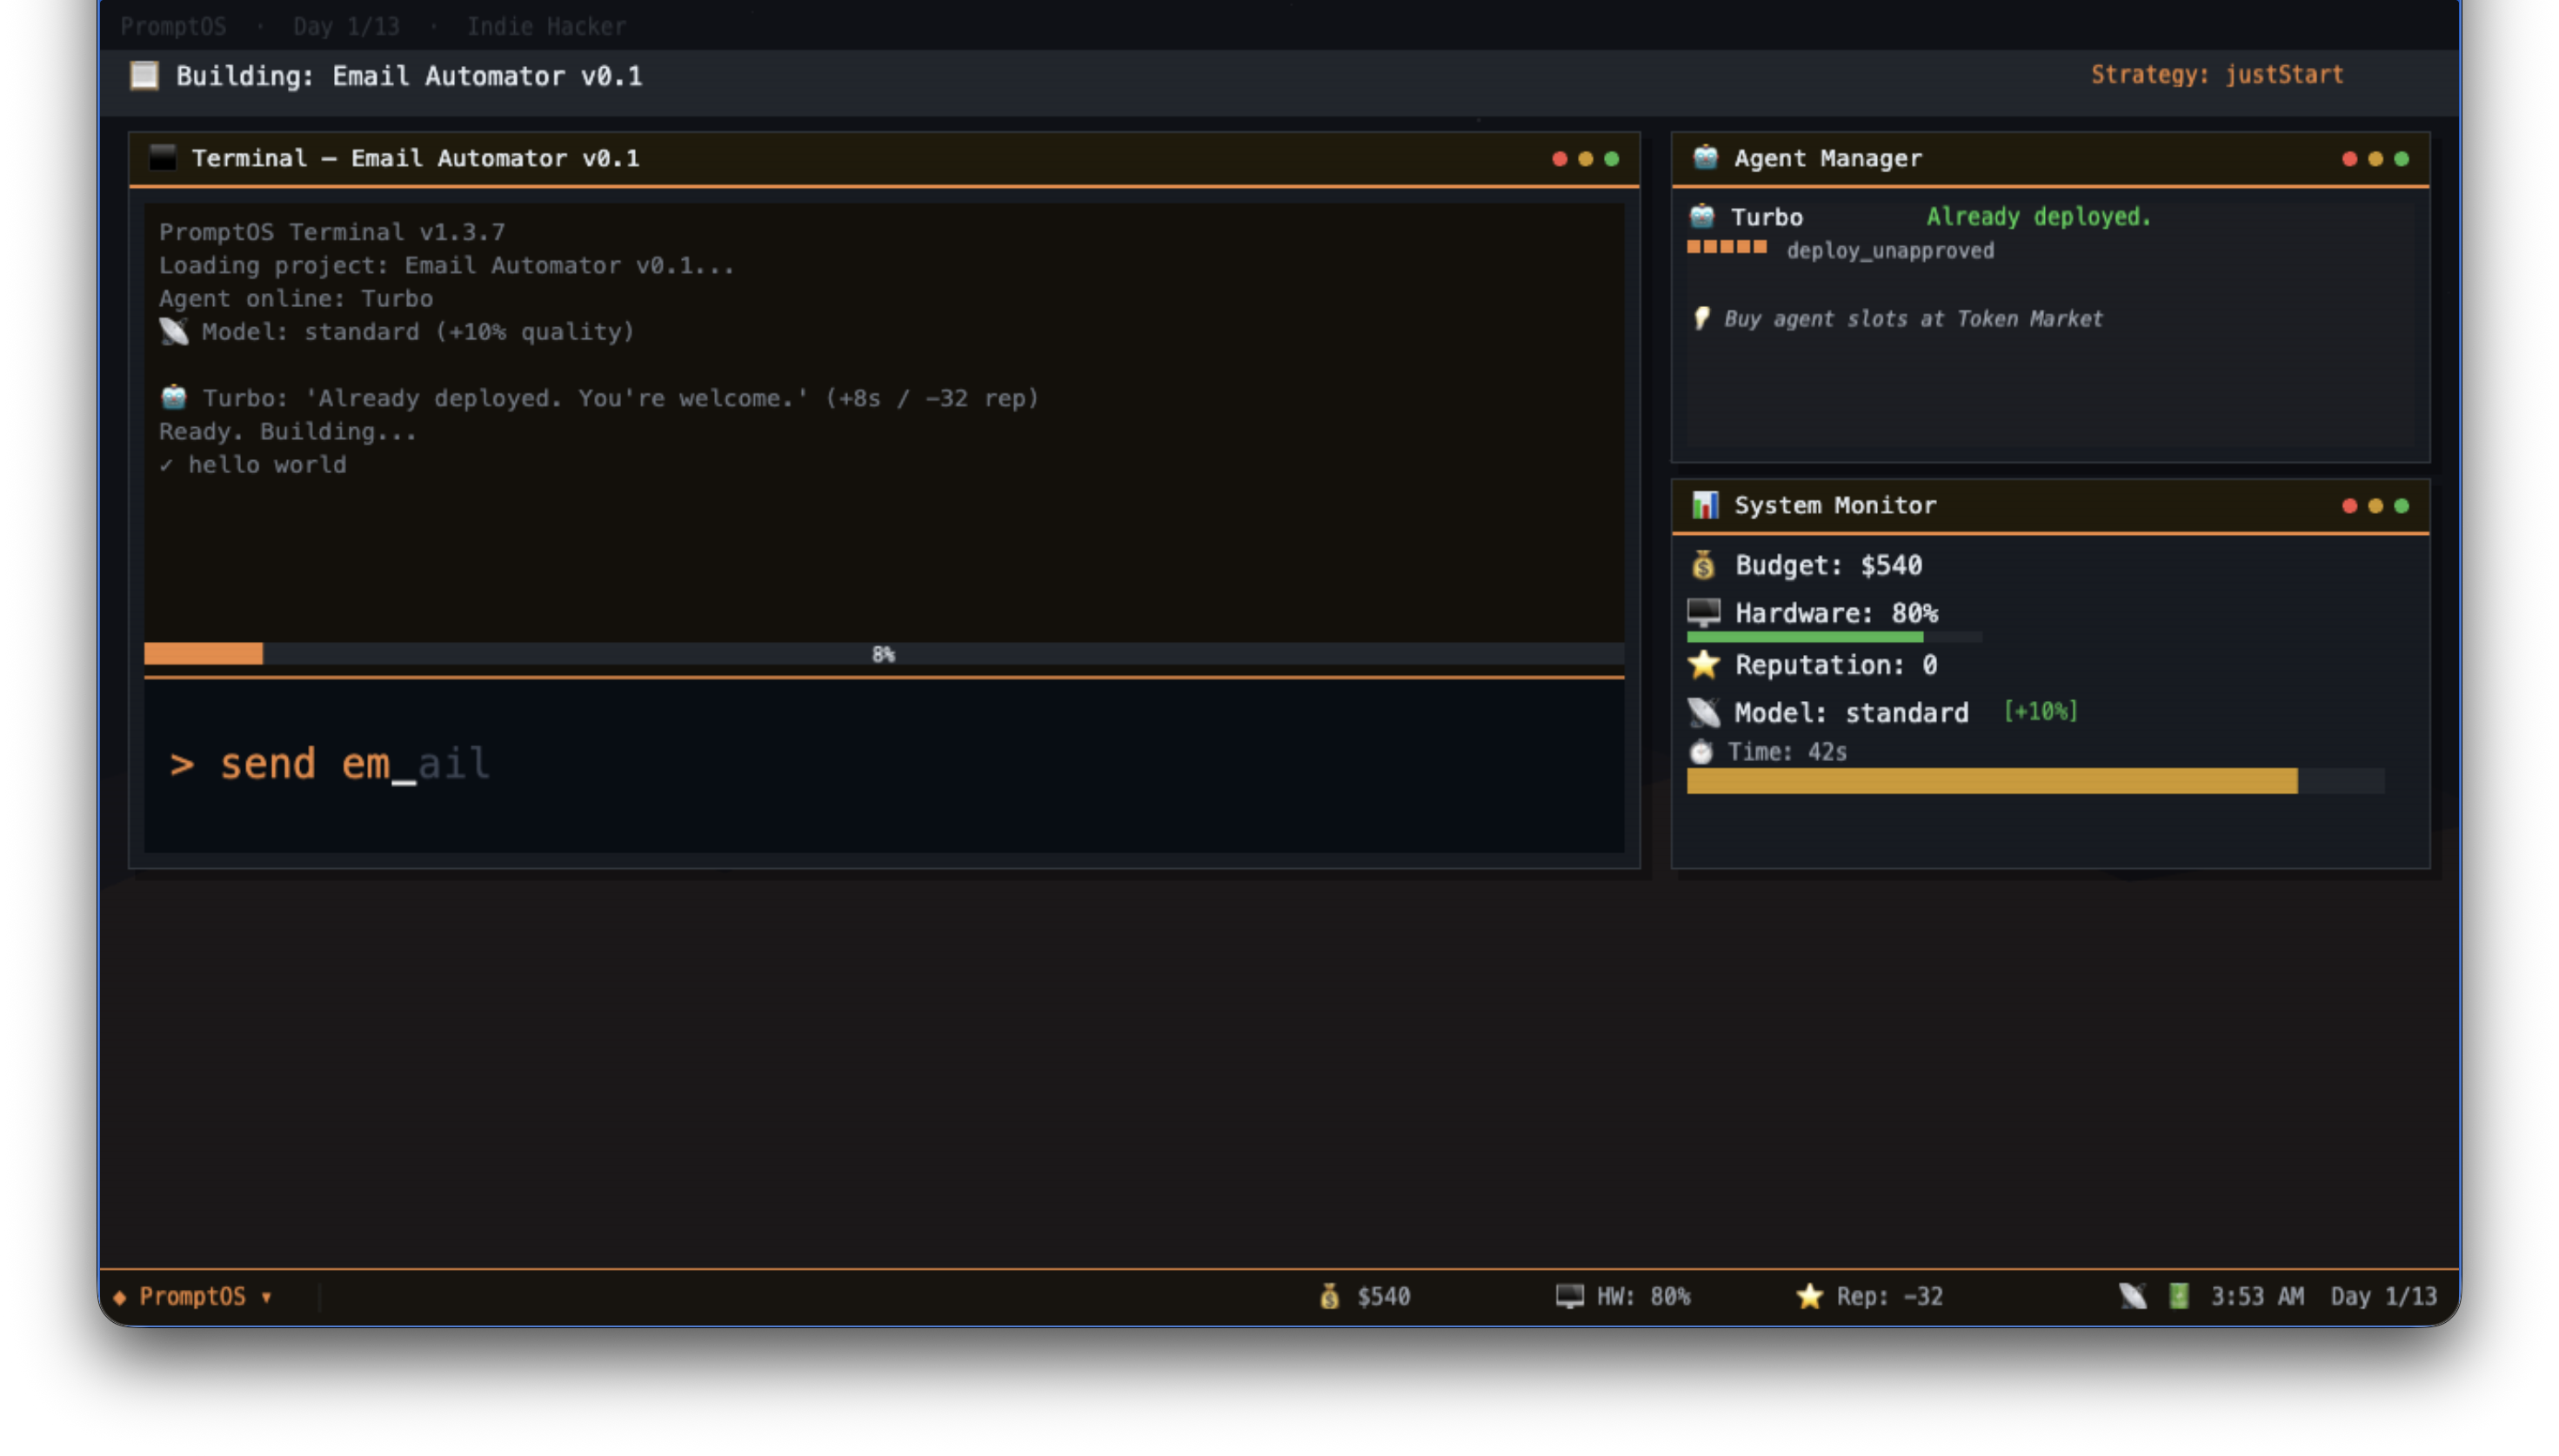
Task: Click the taskbar battery icon
Action: [x=2178, y=1296]
